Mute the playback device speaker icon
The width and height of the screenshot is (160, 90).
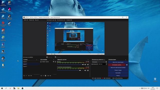(85, 70)
